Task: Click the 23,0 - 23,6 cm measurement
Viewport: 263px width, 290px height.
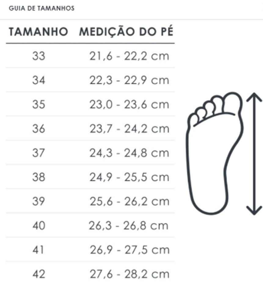Action: pyautogui.click(x=129, y=104)
